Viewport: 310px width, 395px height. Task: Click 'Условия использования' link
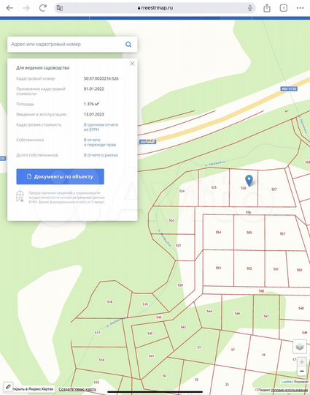pyautogui.click(x=289, y=390)
